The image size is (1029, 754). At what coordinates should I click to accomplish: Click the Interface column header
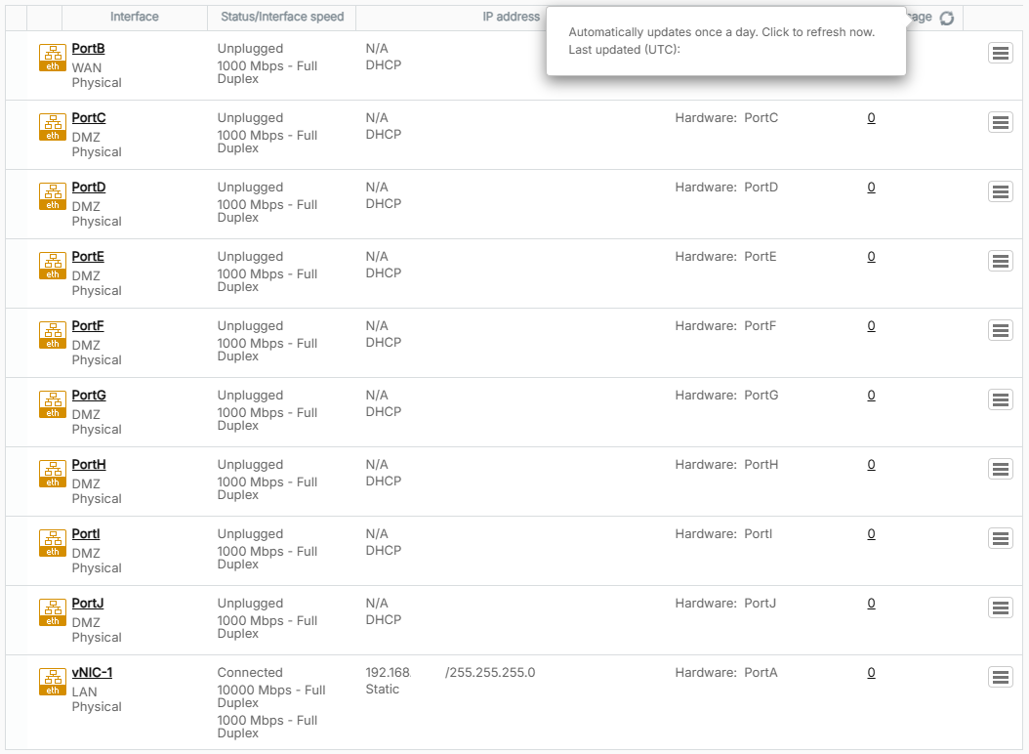(135, 18)
